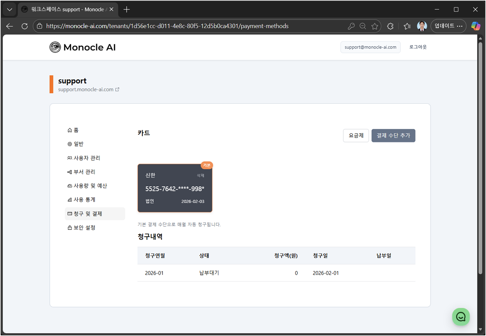Image resolution: width=486 pixels, height=336 pixels.
Task: Click the password key icon in address bar
Action: pos(351,26)
